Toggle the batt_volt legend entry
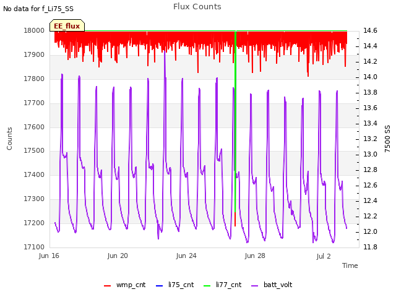The image size is (396, 297). 272,285
